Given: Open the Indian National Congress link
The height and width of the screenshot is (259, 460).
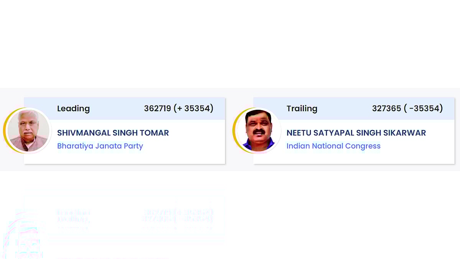Looking at the screenshot, I should tap(333, 146).
